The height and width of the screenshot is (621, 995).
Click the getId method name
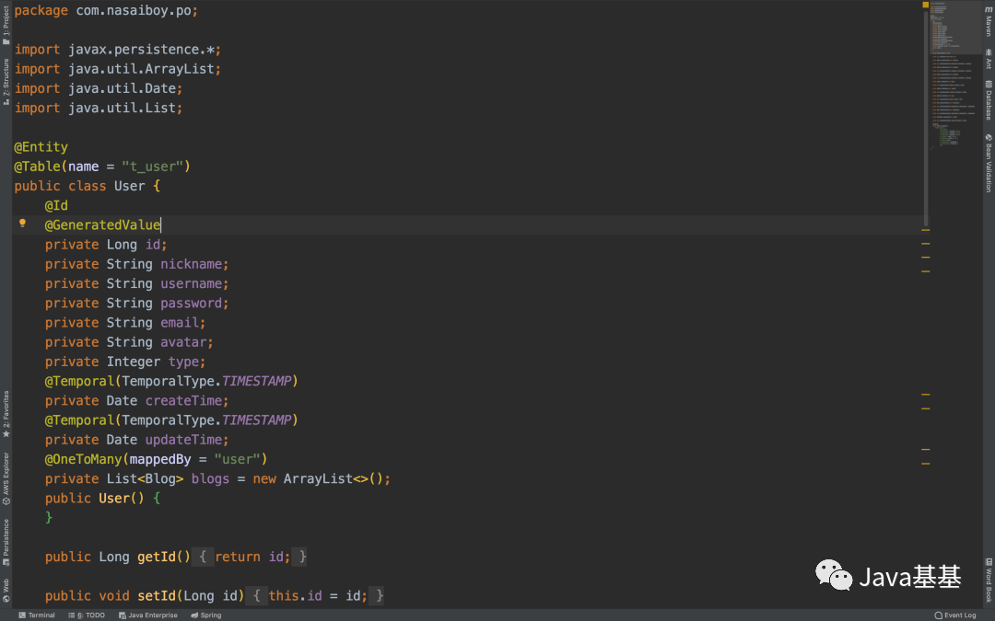coord(156,557)
